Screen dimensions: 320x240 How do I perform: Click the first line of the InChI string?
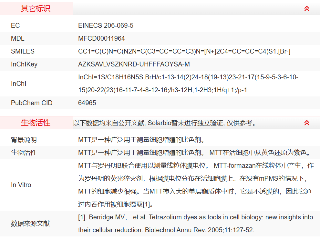click(x=188, y=77)
